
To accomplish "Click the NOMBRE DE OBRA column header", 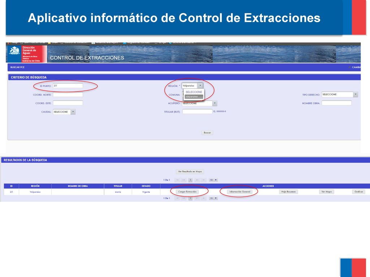I will coord(78,186).
